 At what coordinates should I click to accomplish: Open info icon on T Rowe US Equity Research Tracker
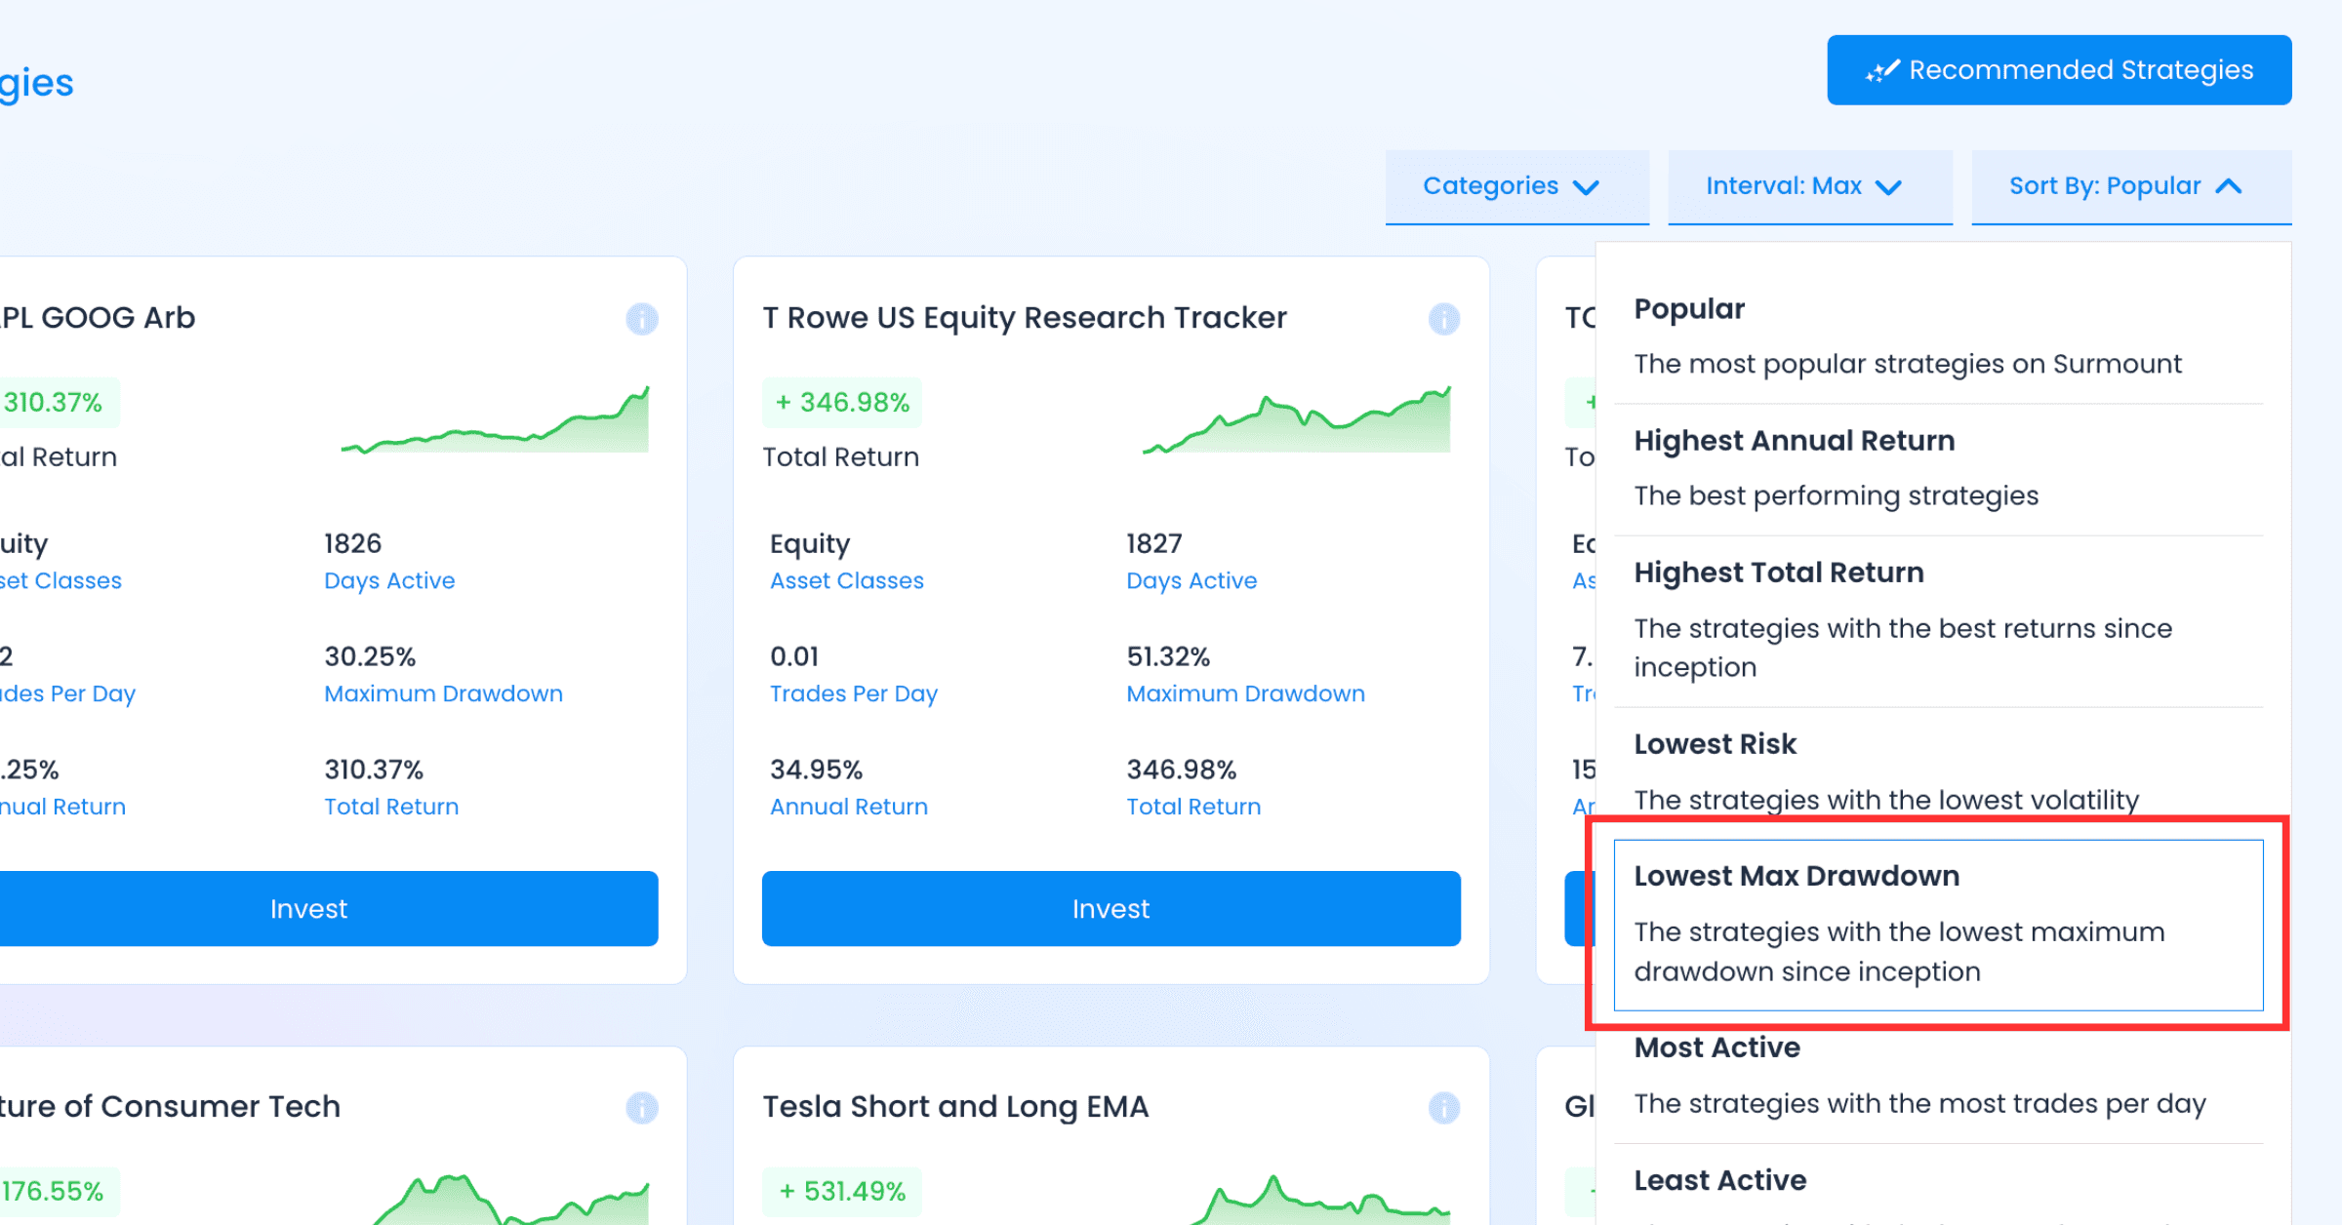click(1444, 319)
